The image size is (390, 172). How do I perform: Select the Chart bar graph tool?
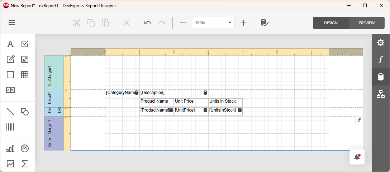coord(10,148)
